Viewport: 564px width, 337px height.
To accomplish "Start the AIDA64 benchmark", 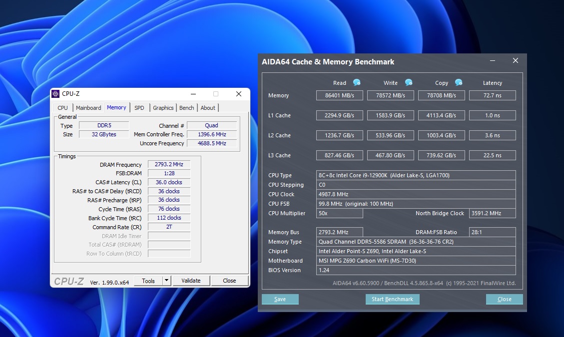I will pyautogui.click(x=393, y=299).
